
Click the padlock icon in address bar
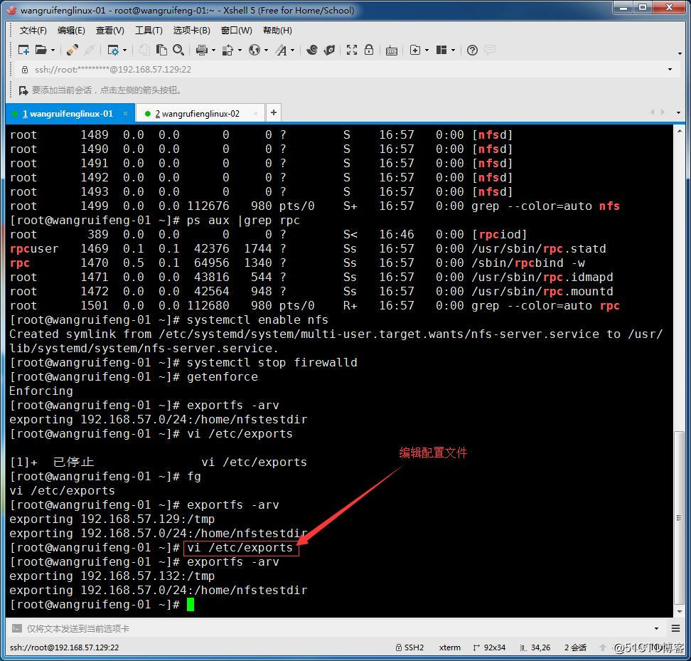25,69
